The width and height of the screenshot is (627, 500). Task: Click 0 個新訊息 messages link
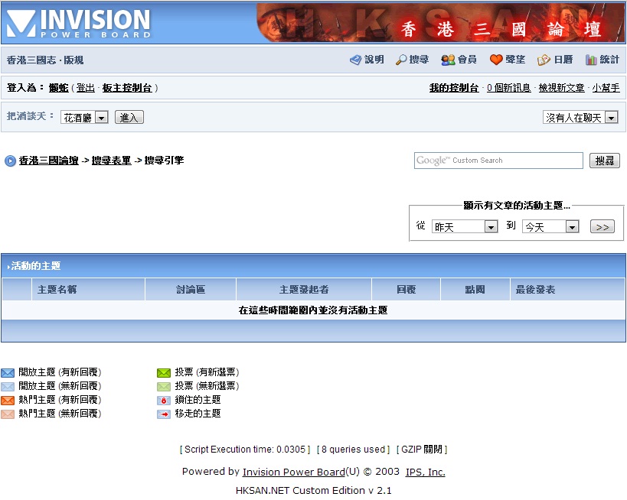508,88
